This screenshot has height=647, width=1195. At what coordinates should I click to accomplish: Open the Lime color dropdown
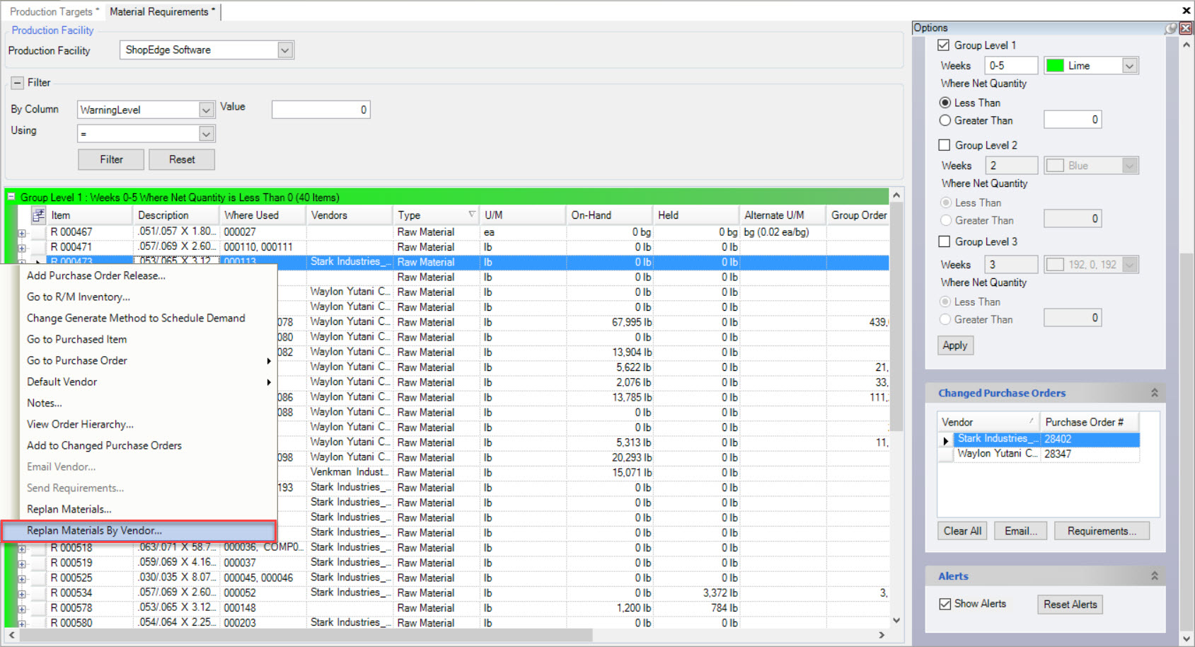coord(1130,66)
